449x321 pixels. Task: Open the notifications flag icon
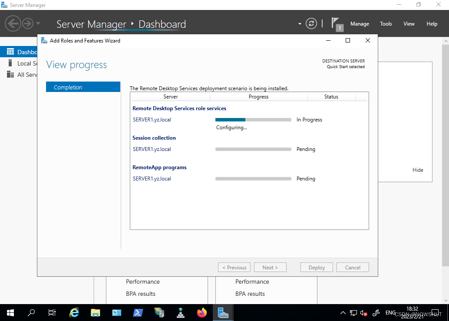[337, 24]
